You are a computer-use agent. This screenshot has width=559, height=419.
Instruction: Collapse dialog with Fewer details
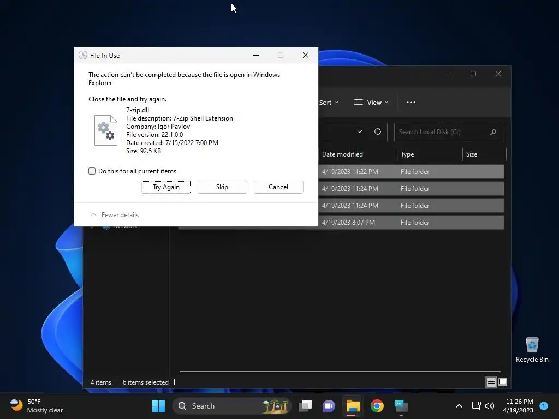pos(115,215)
